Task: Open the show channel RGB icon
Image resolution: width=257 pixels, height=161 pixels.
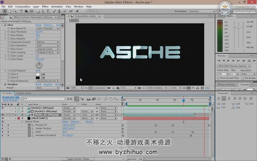Action: (118, 88)
